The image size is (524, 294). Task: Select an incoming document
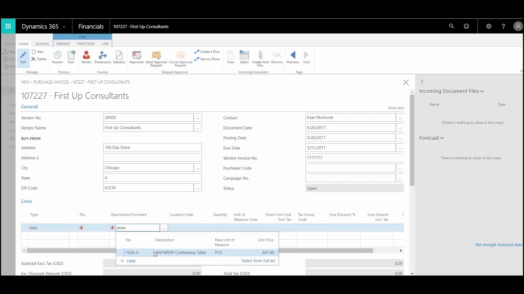tap(244, 57)
